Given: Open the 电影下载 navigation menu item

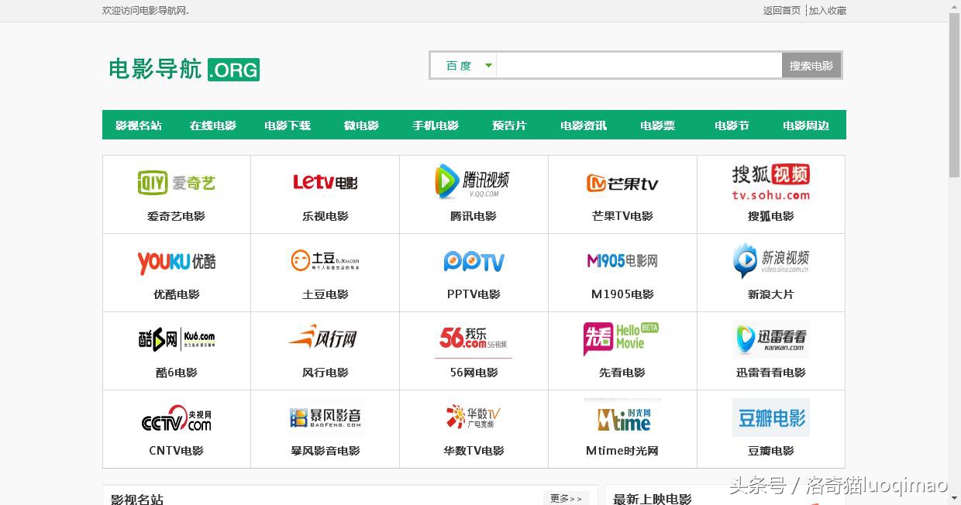Looking at the screenshot, I should (x=287, y=125).
